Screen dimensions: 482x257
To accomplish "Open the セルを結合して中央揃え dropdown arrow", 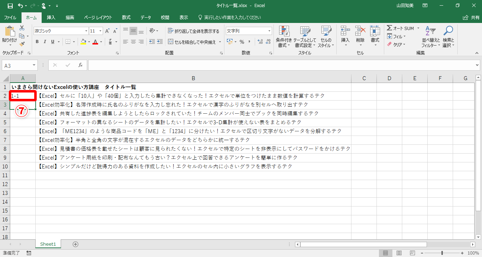I will [220, 42].
